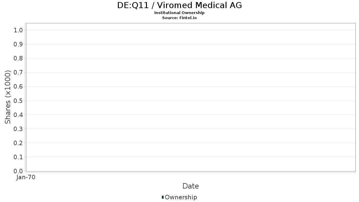Click the 0.0 y-axis tick label
The width and height of the screenshot is (359, 202).
click(18, 171)
